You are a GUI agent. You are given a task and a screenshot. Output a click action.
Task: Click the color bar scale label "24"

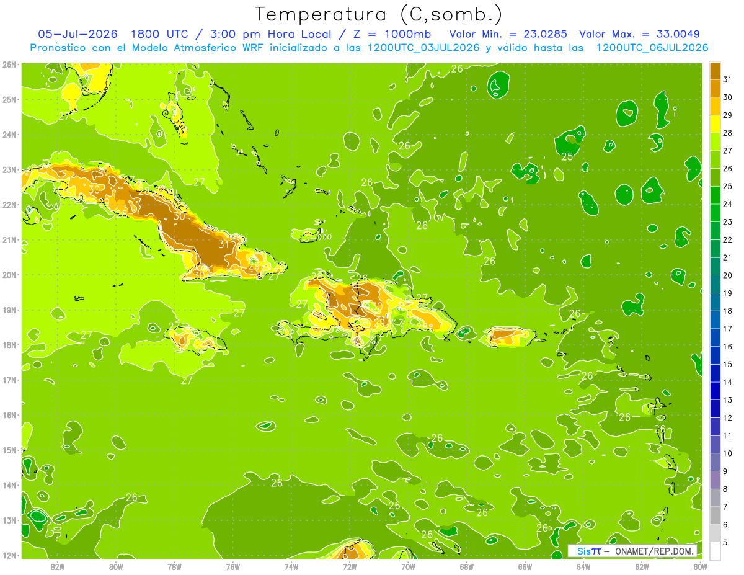click(x=728, y=204)
